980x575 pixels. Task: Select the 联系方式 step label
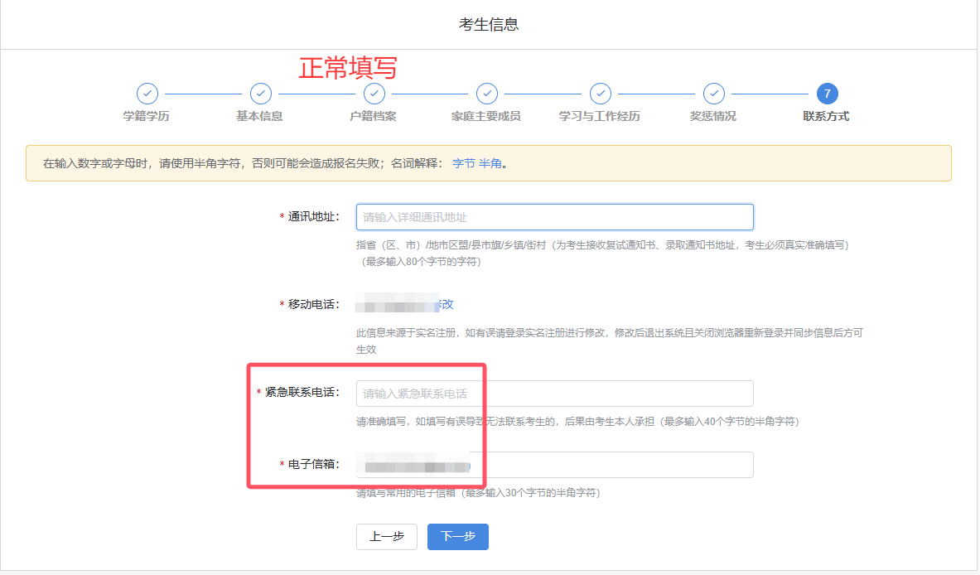tap(826, 116)
